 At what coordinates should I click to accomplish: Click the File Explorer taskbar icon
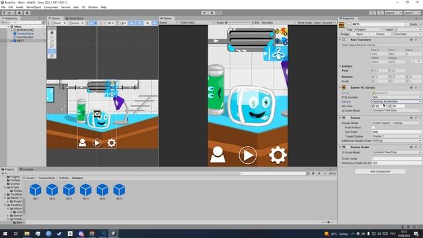click(27, 233)
